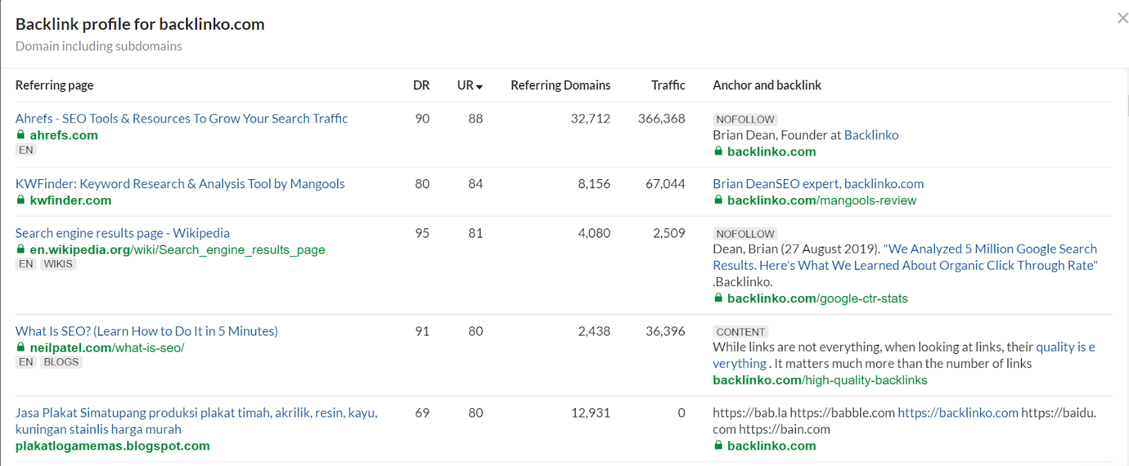Click the DR column header

coord(421,85)
